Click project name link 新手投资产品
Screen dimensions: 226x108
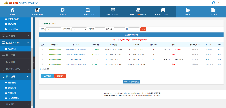tap(76, 59)
